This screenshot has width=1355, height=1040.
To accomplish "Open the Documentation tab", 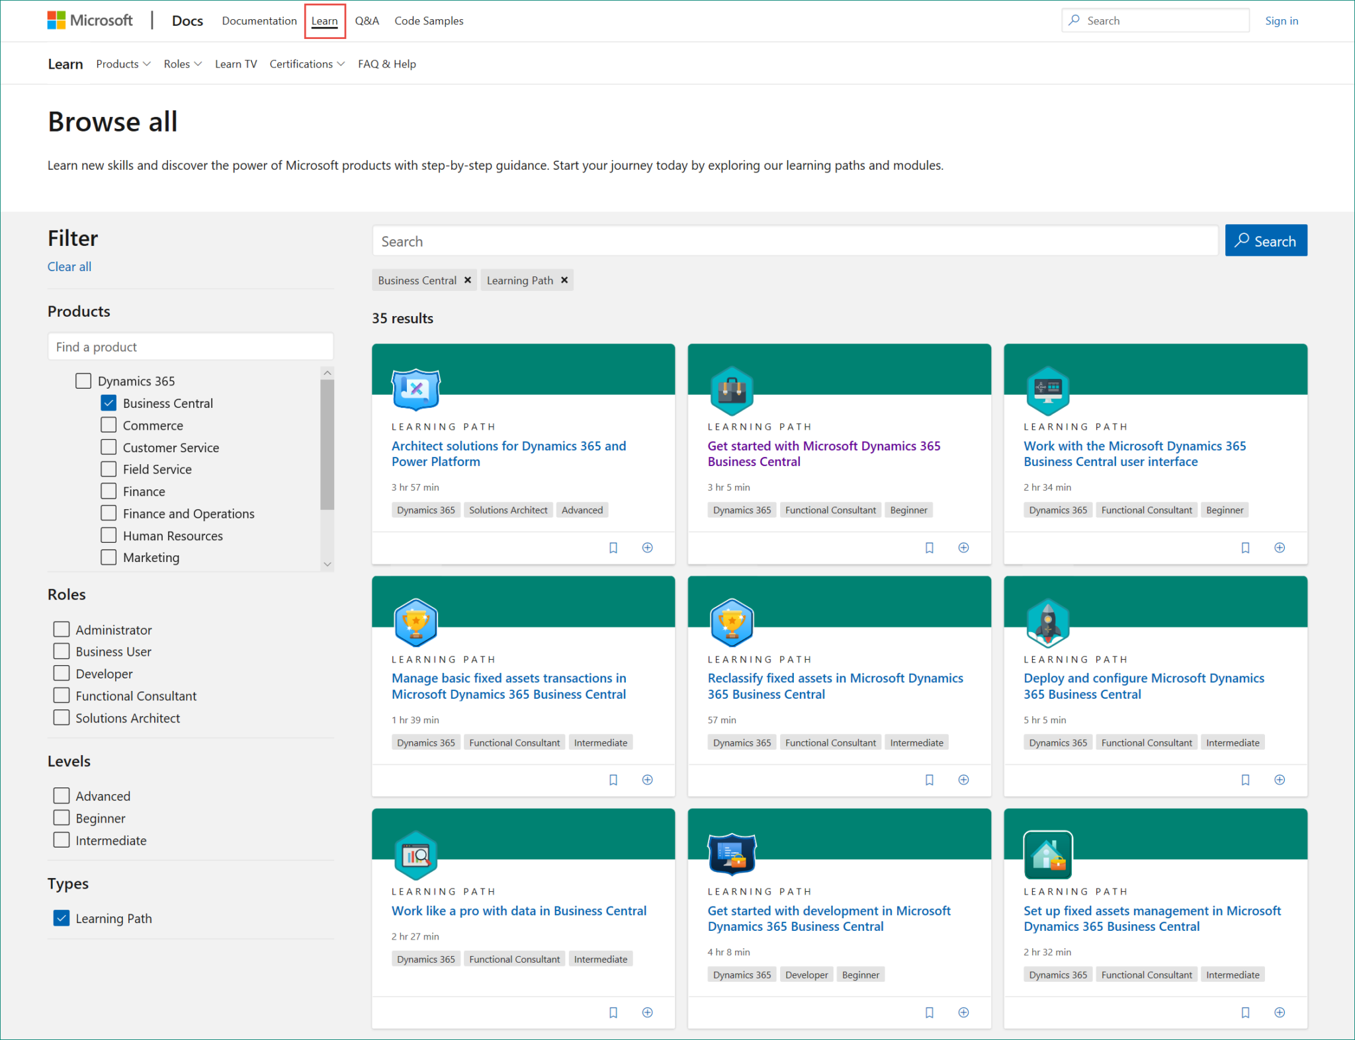I will (259, 20).
